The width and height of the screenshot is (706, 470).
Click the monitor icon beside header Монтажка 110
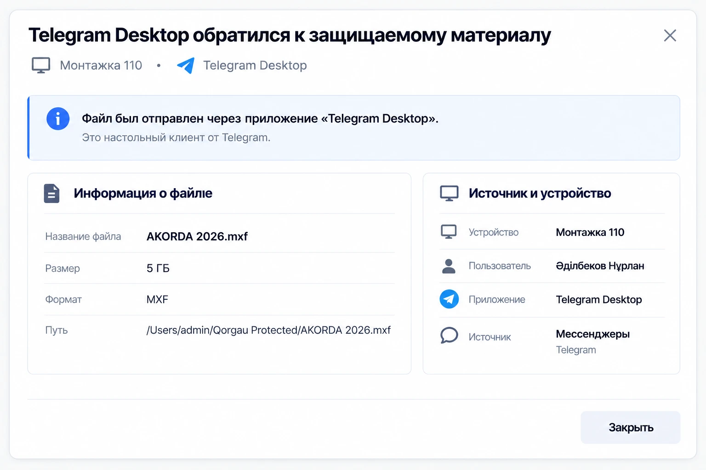pos(41,65)
